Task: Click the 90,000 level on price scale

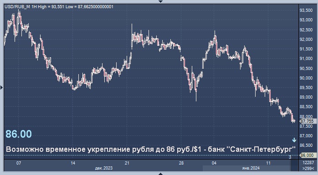Action: point(306,78)
